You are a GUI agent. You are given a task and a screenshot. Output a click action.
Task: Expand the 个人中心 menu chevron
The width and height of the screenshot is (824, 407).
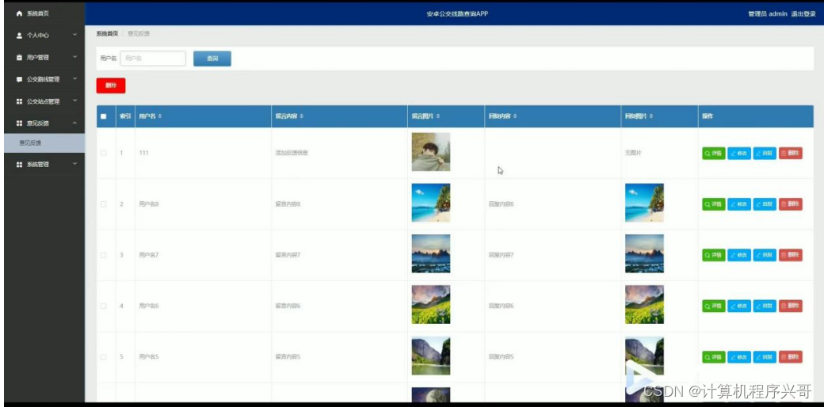(74, 35)
